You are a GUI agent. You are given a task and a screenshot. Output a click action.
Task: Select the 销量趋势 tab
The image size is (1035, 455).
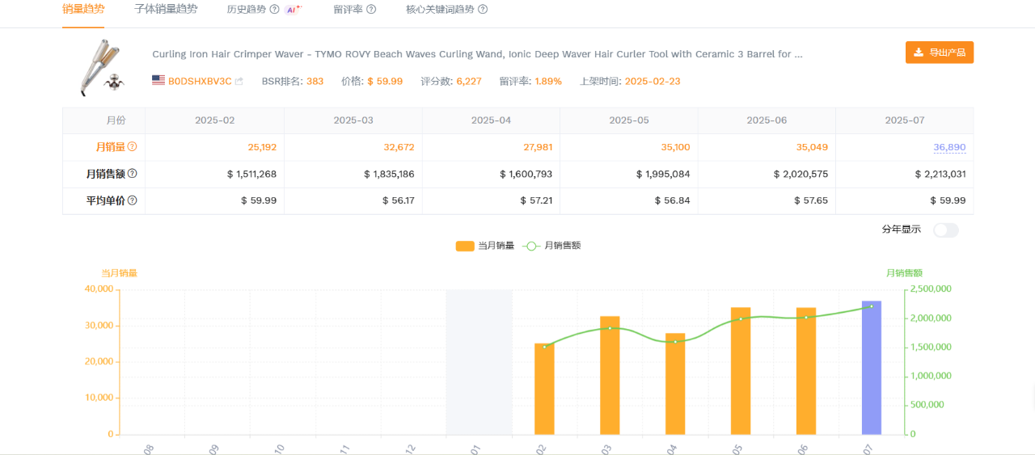coord(83,10)
